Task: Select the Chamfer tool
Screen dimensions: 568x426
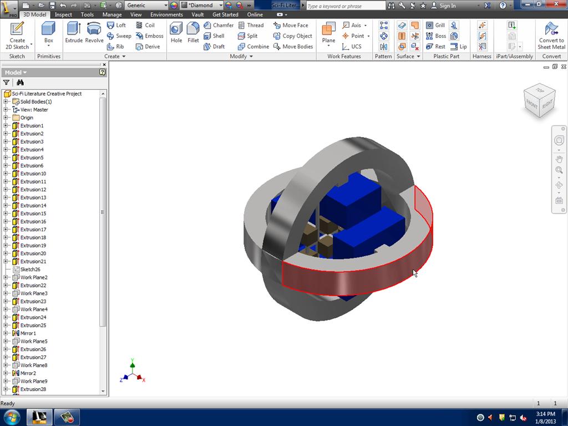Action: point(219,25)
